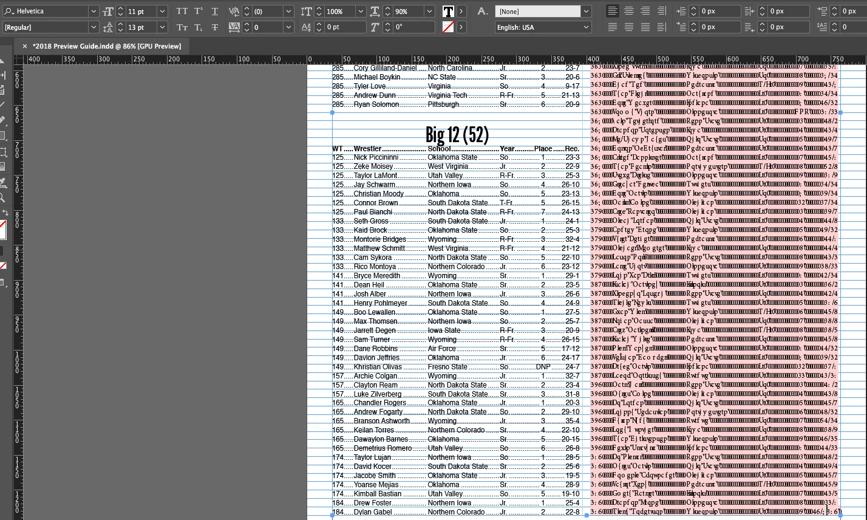This screenshot has width=867, height=520.
Task: Select the Pencil tool
Action: pyautogui.click(x=3, y=120)
